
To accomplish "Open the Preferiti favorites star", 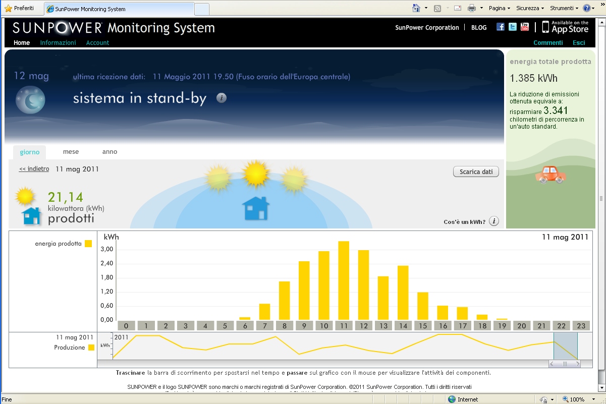I will pyautogui.click(x=8, y=9).
